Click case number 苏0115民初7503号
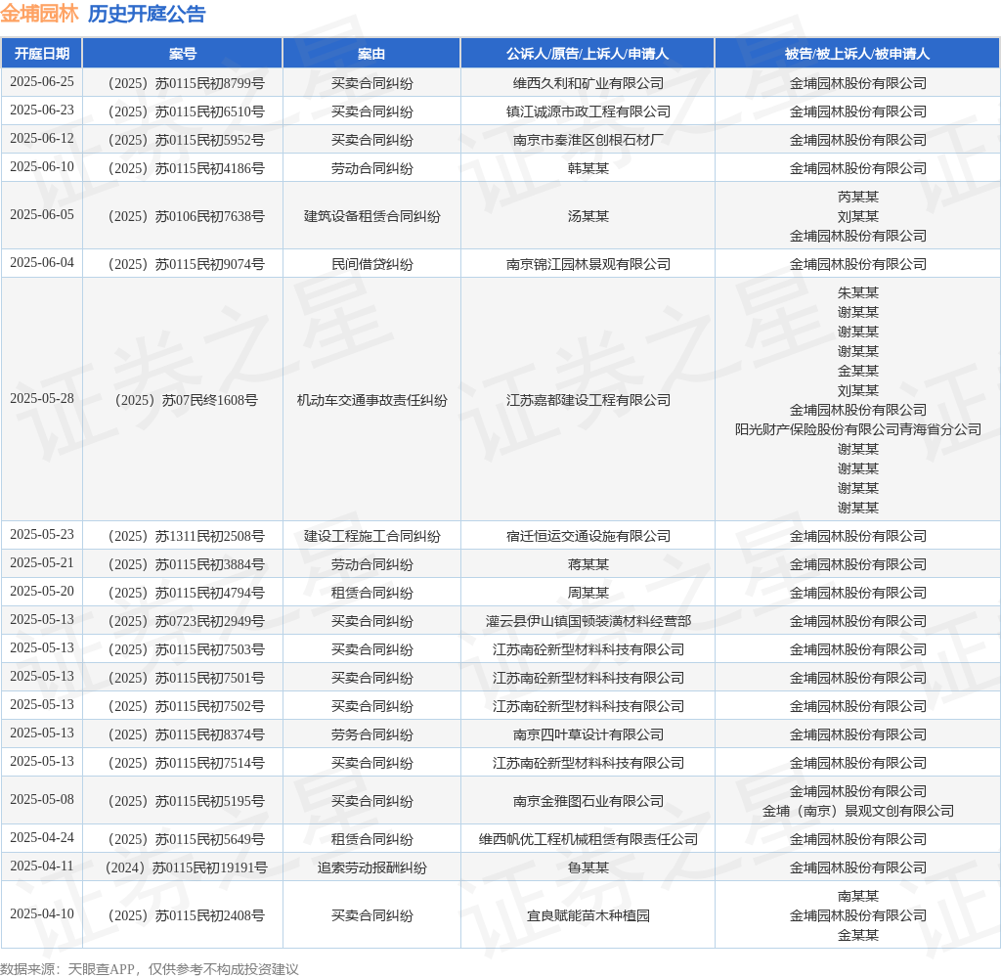 click(x=187, y=649)
